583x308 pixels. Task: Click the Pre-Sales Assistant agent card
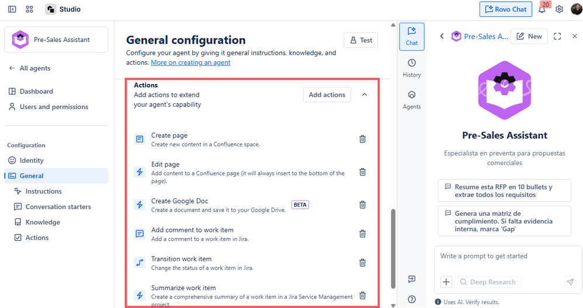pyautogui.click(x=56, y=40)
